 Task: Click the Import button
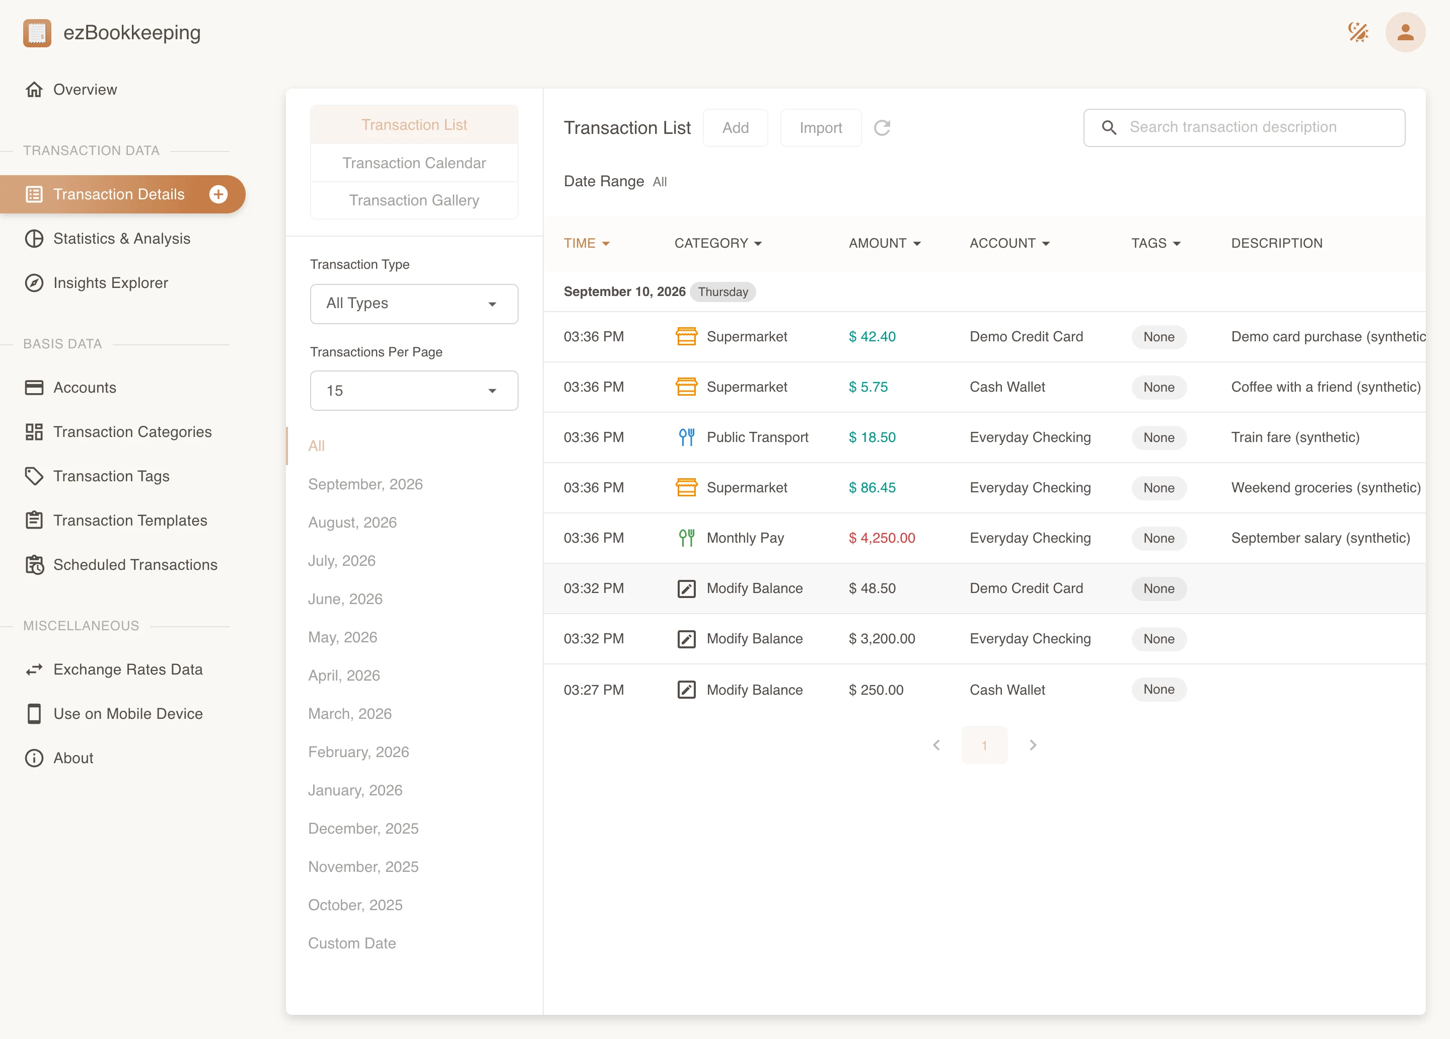(x=820, y=128)
